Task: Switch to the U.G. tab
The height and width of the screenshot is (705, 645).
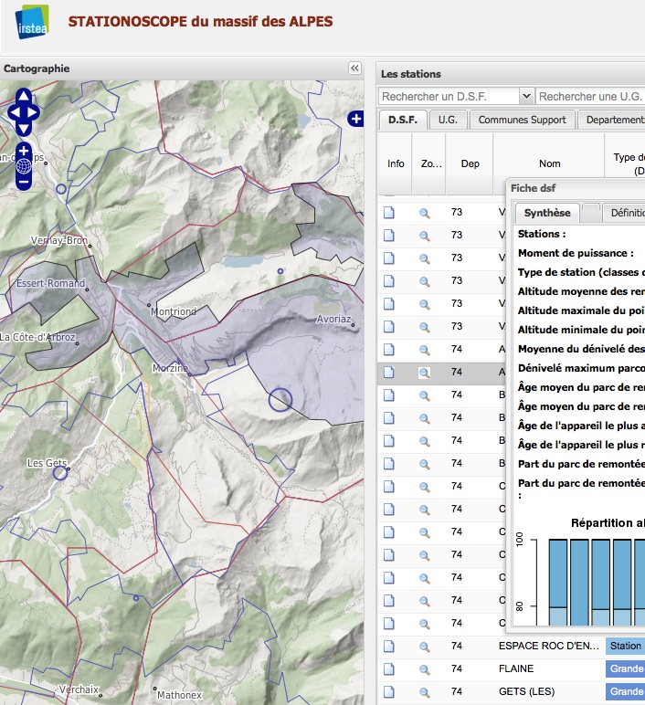Action: (448, 120)
